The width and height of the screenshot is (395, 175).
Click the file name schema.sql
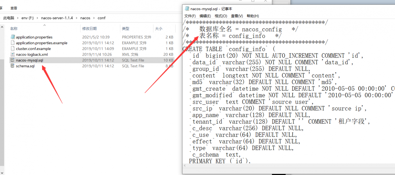click(25, 66)
